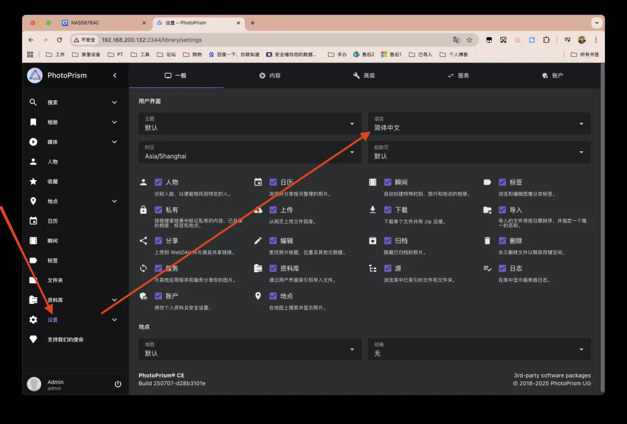Click the 3rd-party software packages link
This screenshot has height=424, width=627.
[x=552, y=375]
